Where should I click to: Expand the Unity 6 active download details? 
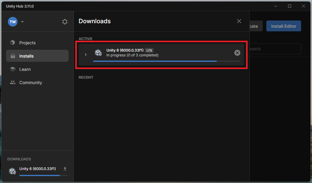[x=86, y=55]
